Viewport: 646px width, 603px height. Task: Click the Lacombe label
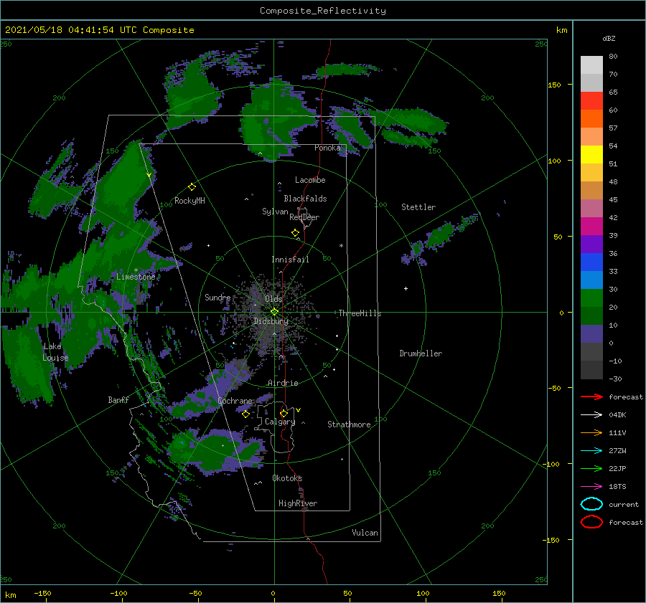[x=310, y=180]
